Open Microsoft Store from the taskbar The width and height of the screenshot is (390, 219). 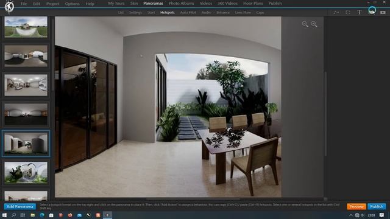pyautogui.click(x=51, y=215)
